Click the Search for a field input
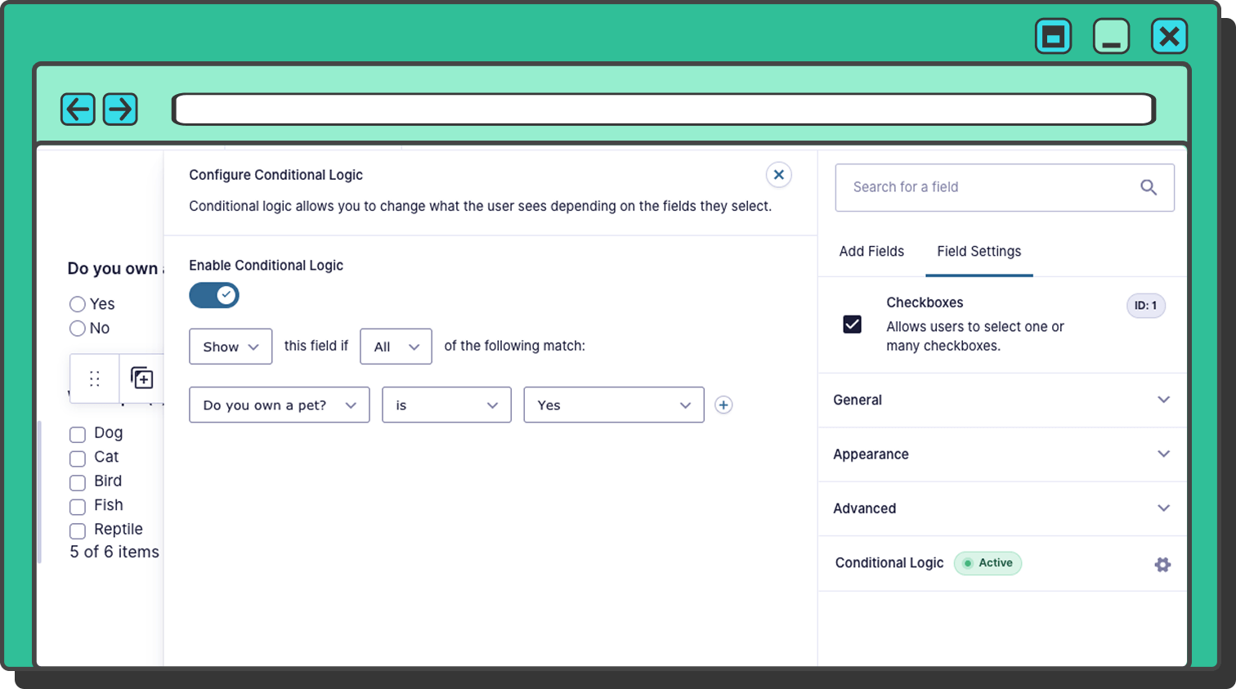Image resolution: width=1236 pixels, height=689 pixels. pos(987,187)
